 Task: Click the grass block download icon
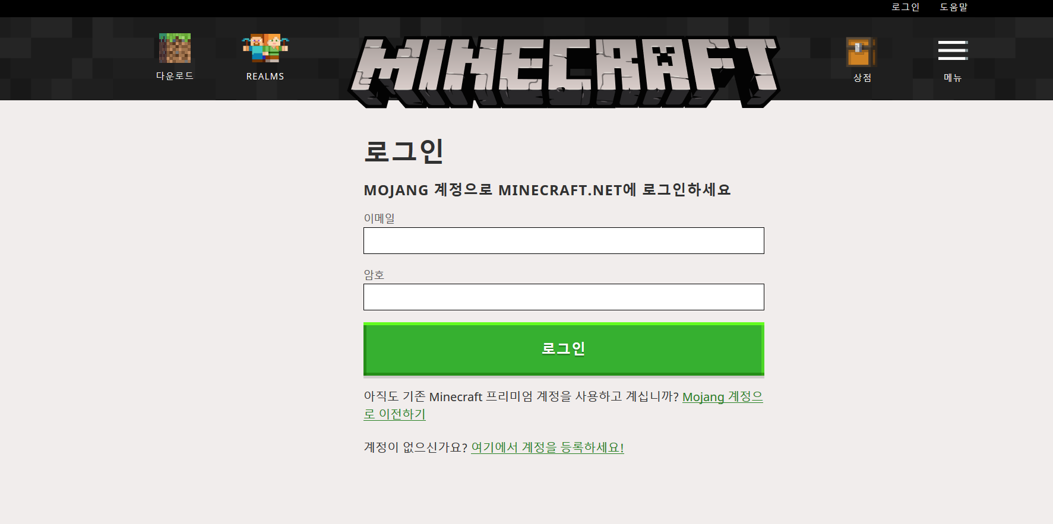click(175, 48)
